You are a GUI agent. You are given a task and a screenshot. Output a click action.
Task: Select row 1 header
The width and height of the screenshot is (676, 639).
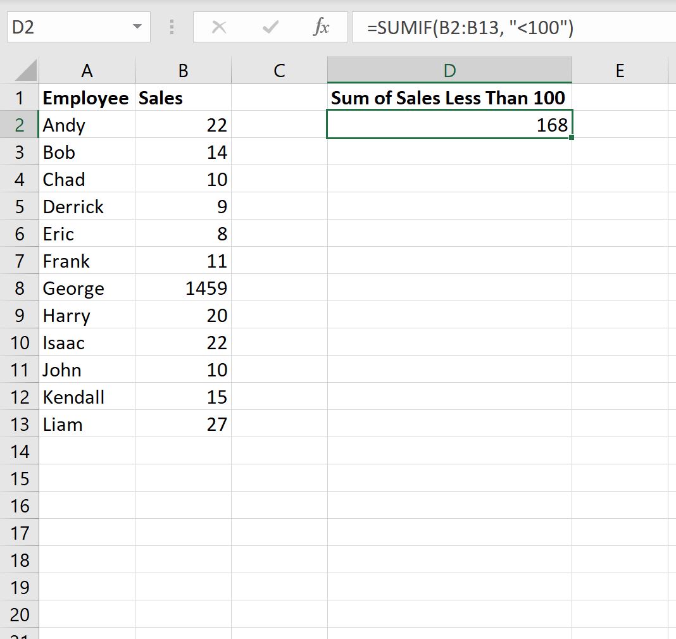coord(20,98)
